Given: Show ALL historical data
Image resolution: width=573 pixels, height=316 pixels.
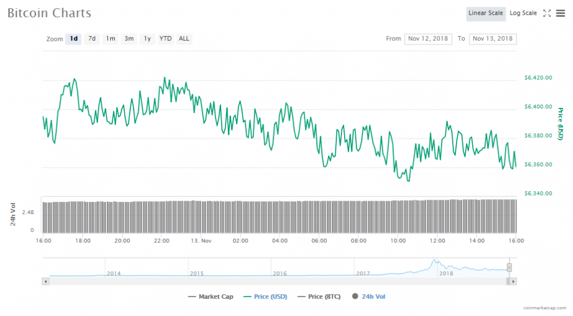Looking at the screenshot, I should [184, 39].
